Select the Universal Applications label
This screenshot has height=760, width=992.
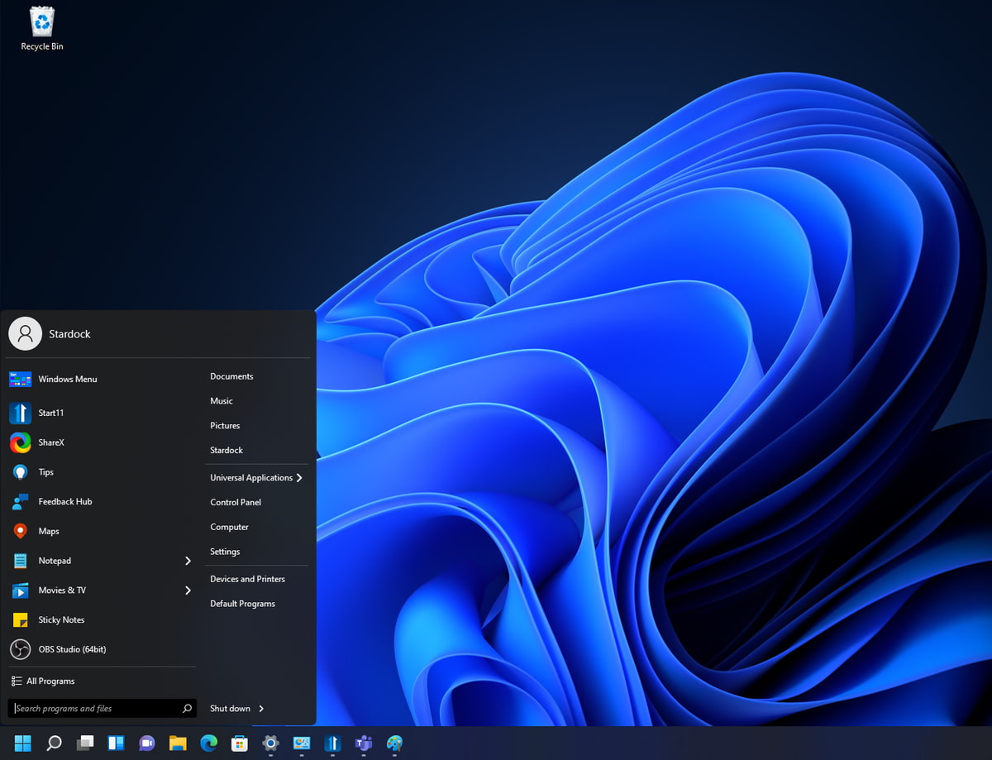pos(251,478)
